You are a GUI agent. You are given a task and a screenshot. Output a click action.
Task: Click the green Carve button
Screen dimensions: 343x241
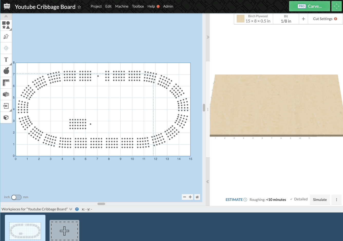309,6
